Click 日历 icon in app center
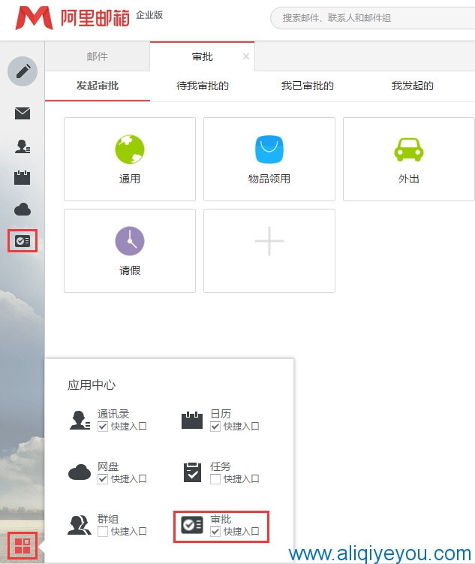Image resolution: width=475 pixels, height=564 pixels. pos(192,420)
